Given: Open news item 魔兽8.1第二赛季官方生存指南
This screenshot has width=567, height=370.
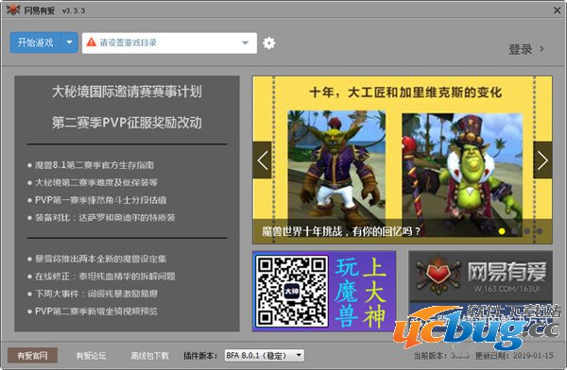Looking at the screenshot, I should click(94, 165).
